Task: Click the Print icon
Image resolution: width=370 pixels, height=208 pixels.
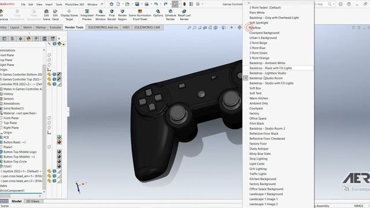Action: (x=146, y=4)
